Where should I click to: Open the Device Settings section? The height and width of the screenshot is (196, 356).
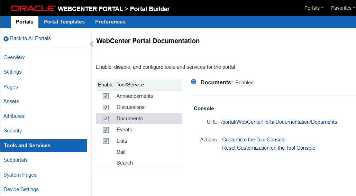coord(21,189)
